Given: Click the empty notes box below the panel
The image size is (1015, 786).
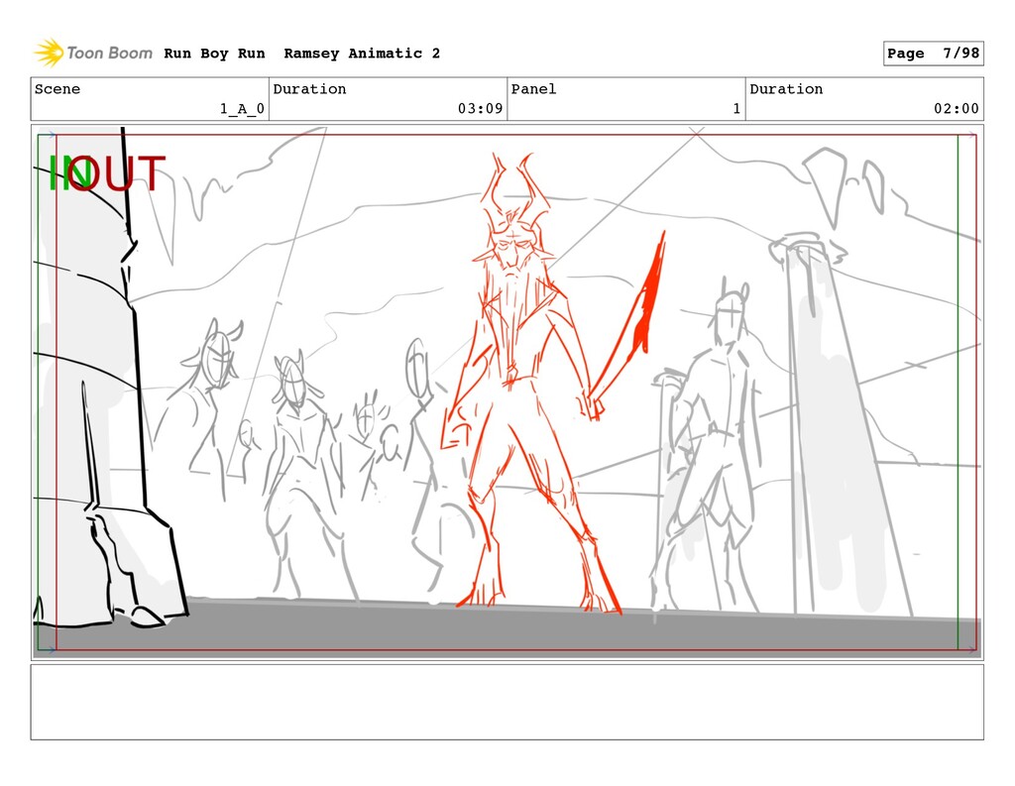Looking at the screenshot, I should (x=507, y=702).
